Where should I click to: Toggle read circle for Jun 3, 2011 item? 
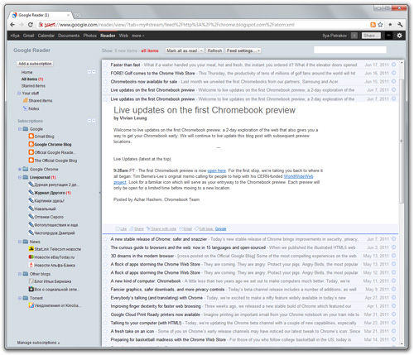(394, 247)
